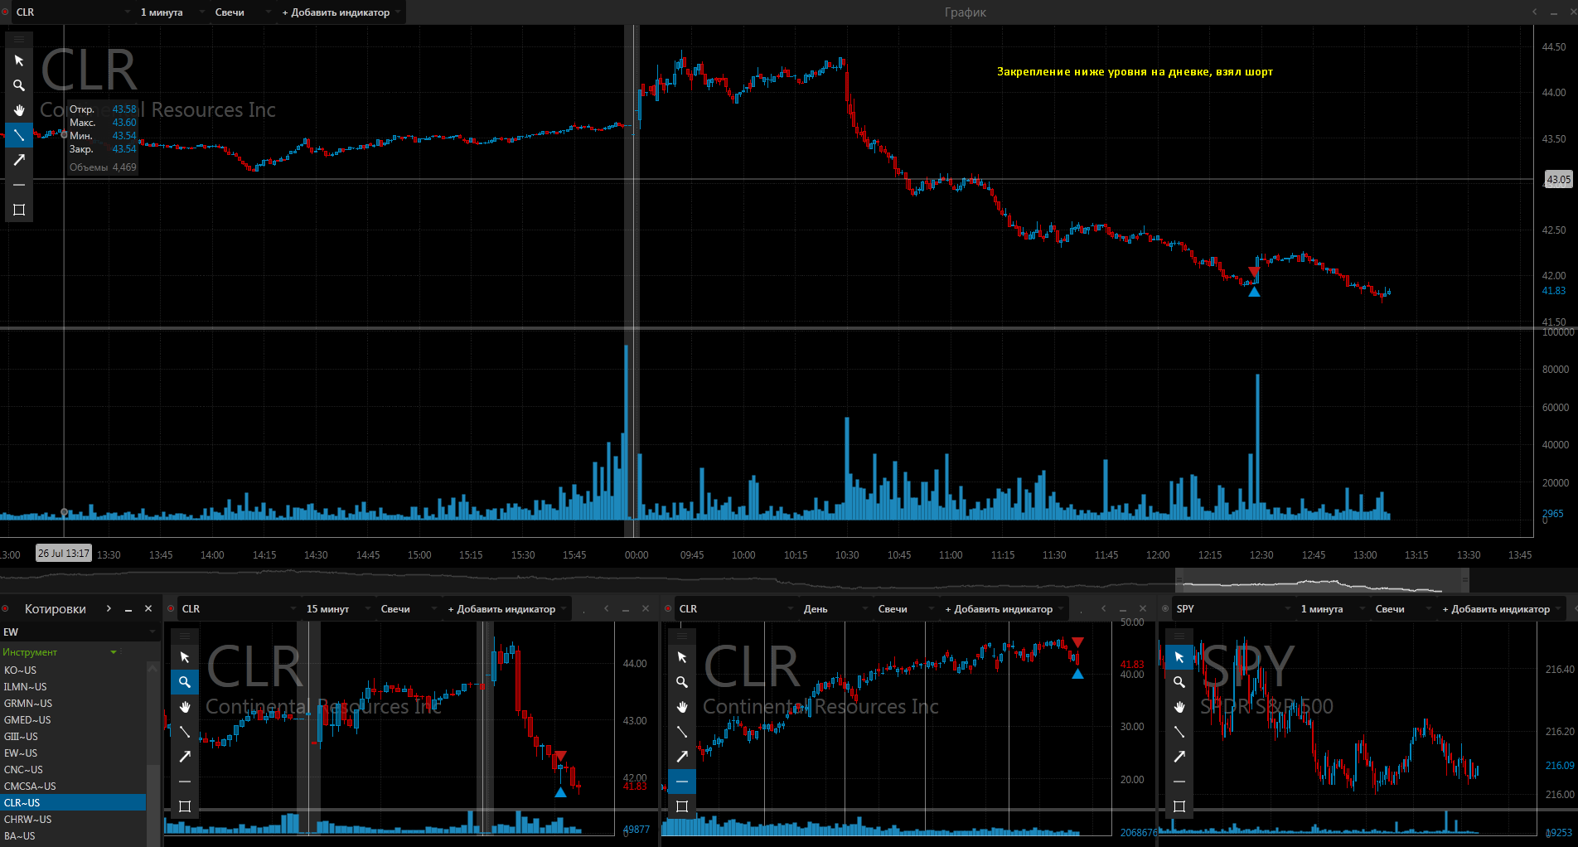Image resolution: width=1578 pixels, height=847 pixels.
Task: Open '+ Добавить индикатор' in the daily chart
Action: coord(1004,609)
